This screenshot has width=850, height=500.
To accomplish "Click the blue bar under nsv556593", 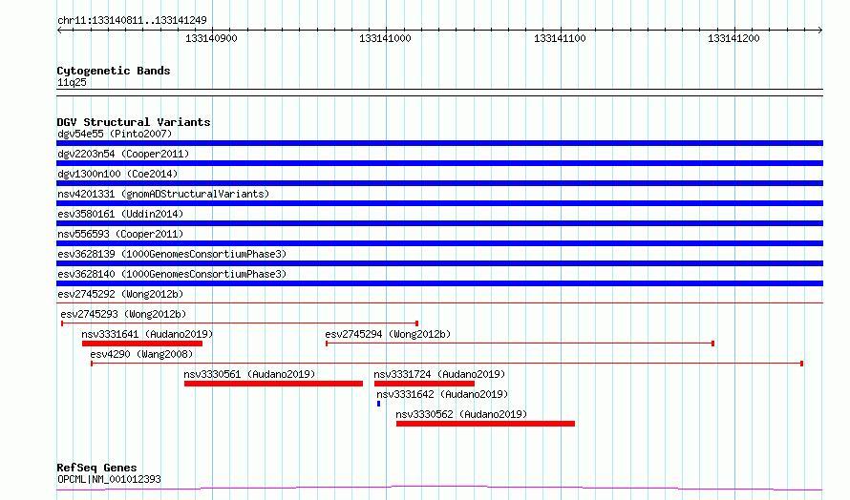I will pos(439,243).
